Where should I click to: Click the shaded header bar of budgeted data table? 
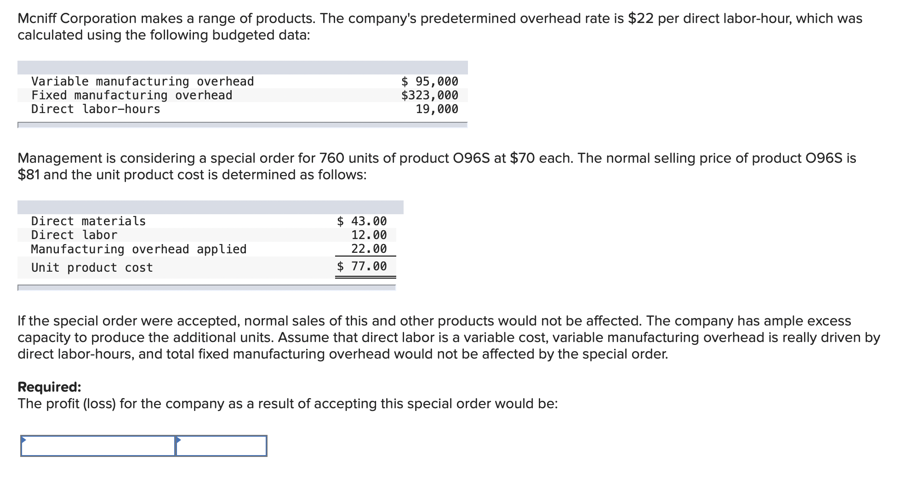[x=242, y=68]
